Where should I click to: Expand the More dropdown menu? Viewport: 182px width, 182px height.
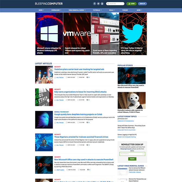(x=139, y=10)
